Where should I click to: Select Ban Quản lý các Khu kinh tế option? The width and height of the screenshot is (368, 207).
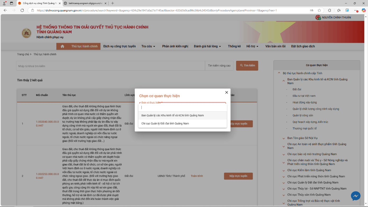pos(172,116)
